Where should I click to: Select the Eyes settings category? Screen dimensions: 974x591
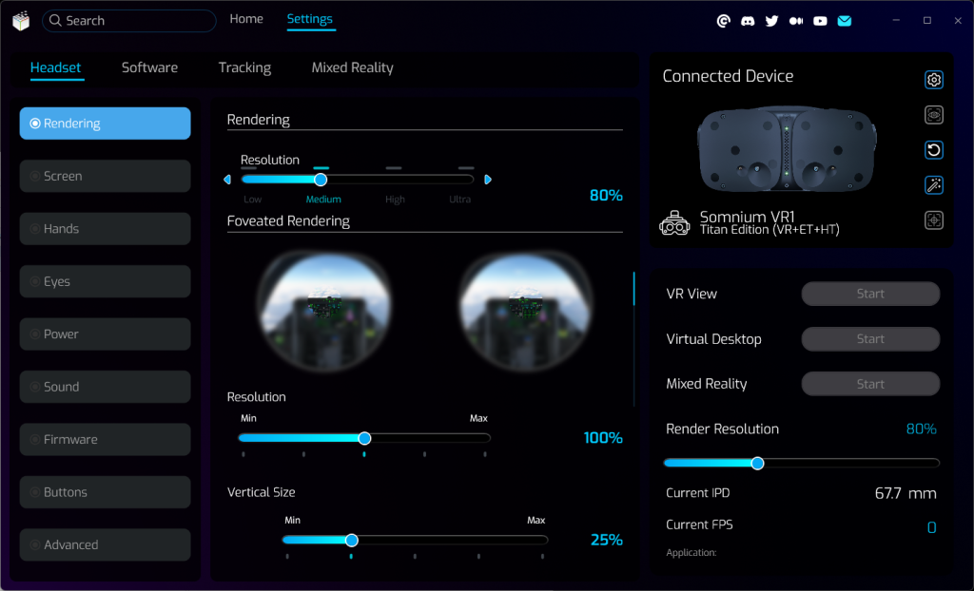click(x=105, y=281)
